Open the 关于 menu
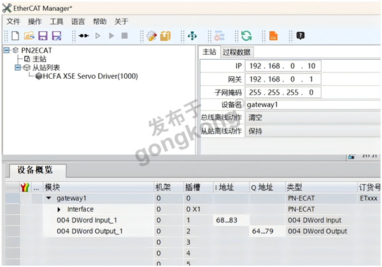This screenshot has width=382, height=267. pyautogui.click(x=122, y=22)
